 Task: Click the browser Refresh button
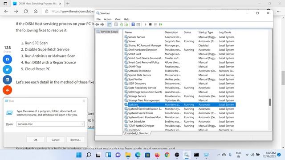pyautogui.click(x=26, y=11)
